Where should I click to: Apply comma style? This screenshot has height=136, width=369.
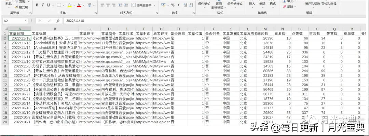coord(179,5)
